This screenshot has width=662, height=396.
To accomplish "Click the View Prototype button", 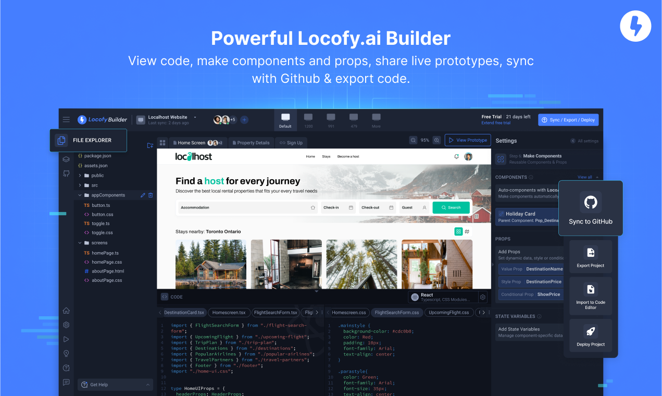I will [468, 140].
